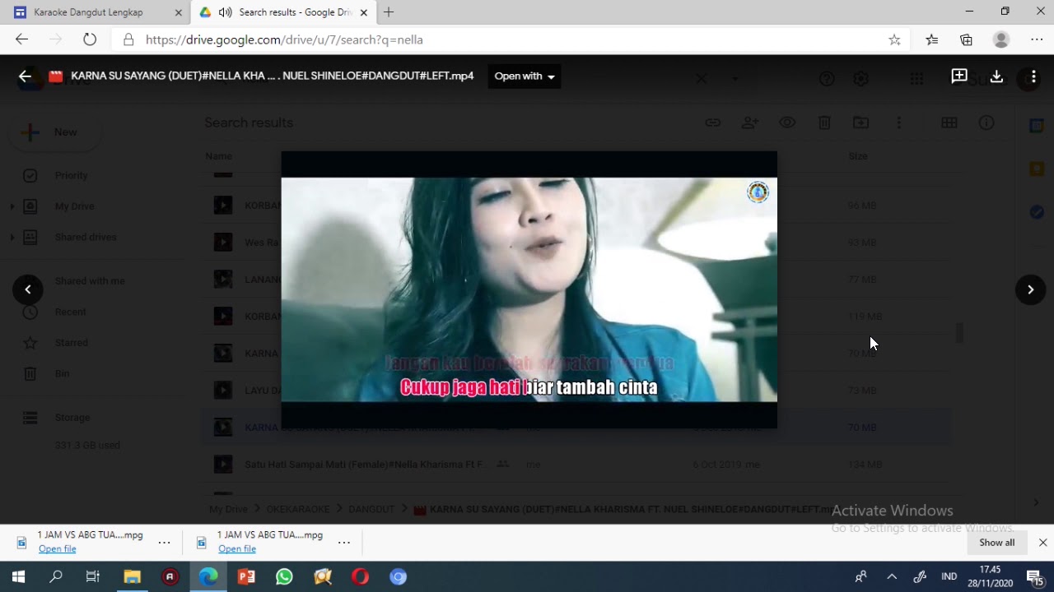Click Show all downloads
This screenshot has height=592, width=1054.
[x=996, y=543]
